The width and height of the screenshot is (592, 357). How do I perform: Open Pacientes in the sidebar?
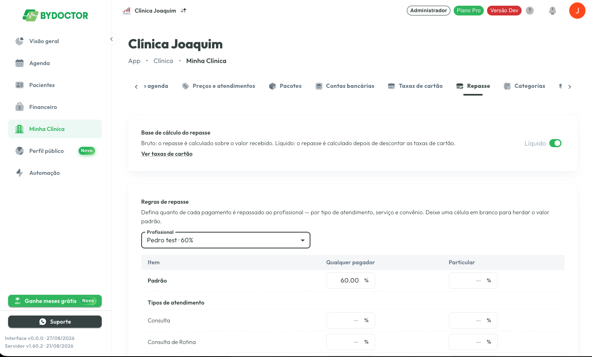pos(55,85)
